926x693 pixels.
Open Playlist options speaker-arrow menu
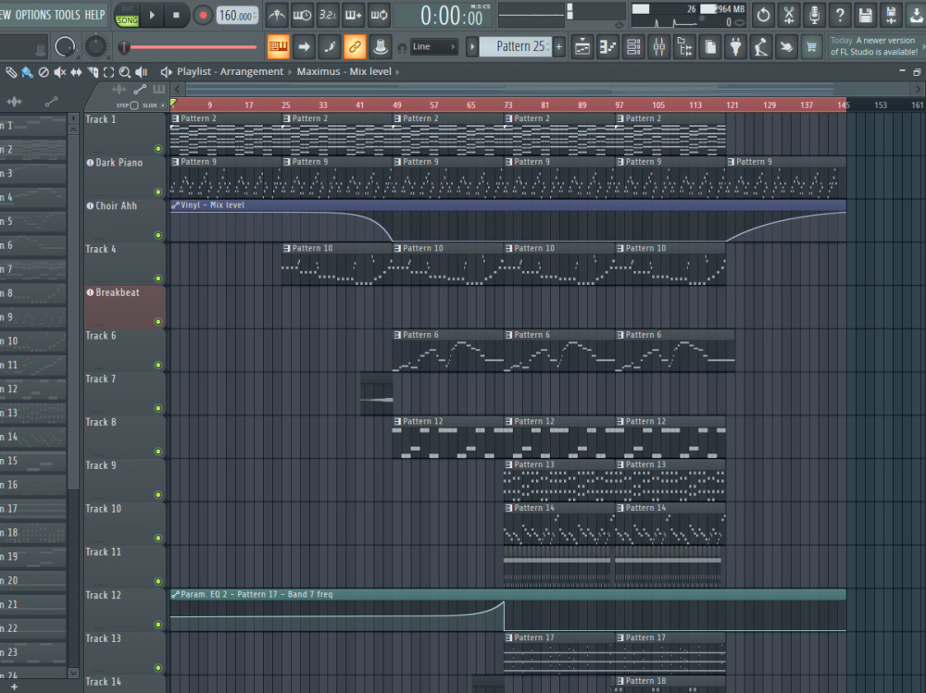click(x=166, y=72)
